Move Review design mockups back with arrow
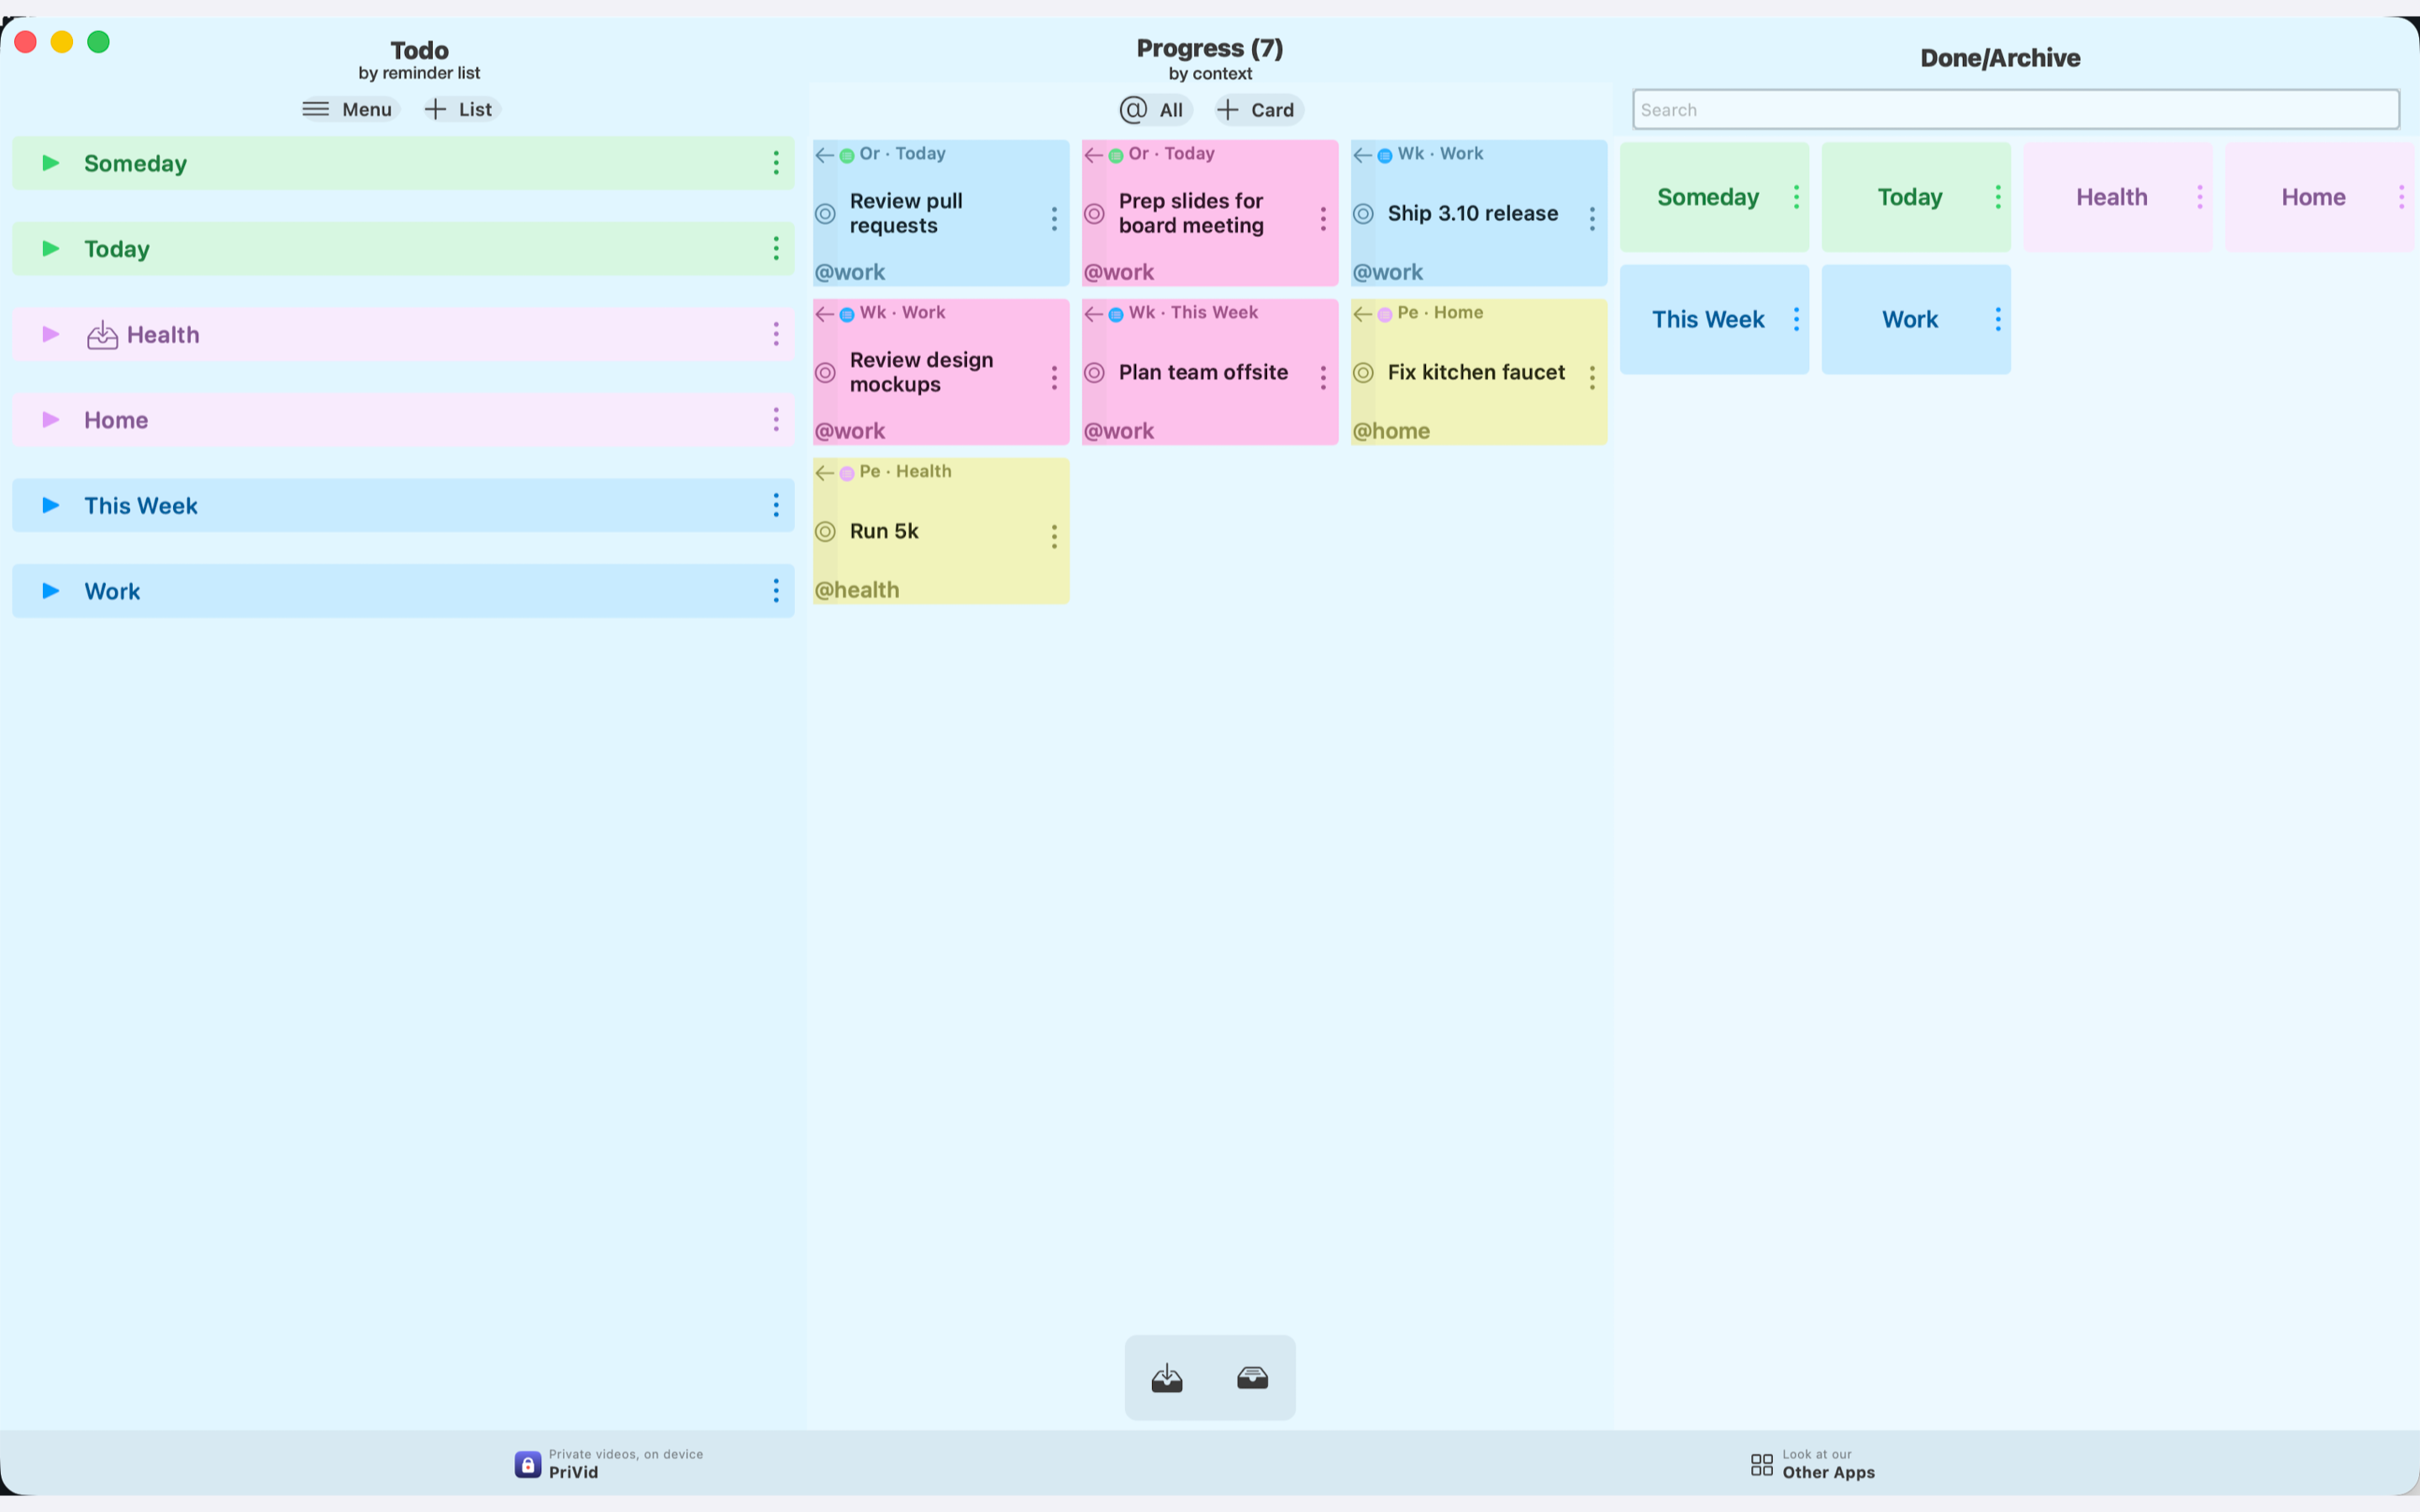The width and height of the screenshot is (2420, 1512). [825, 314]
